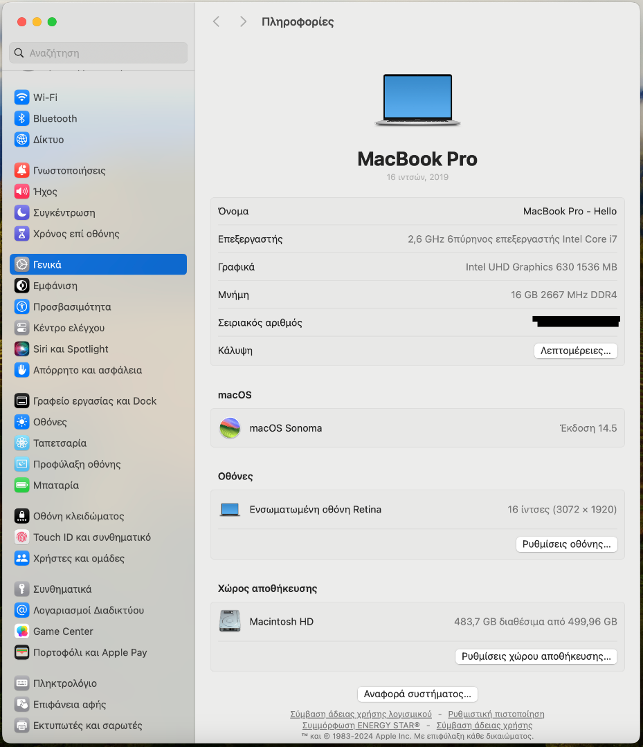Click the MacBook Pro - Hello name value
The image size is (643, 747).
(570, 211)
